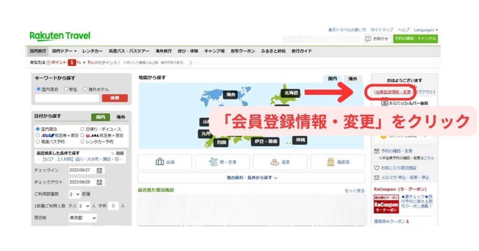
Task: Open the ヘルプ link
Action: click(403, 30)
